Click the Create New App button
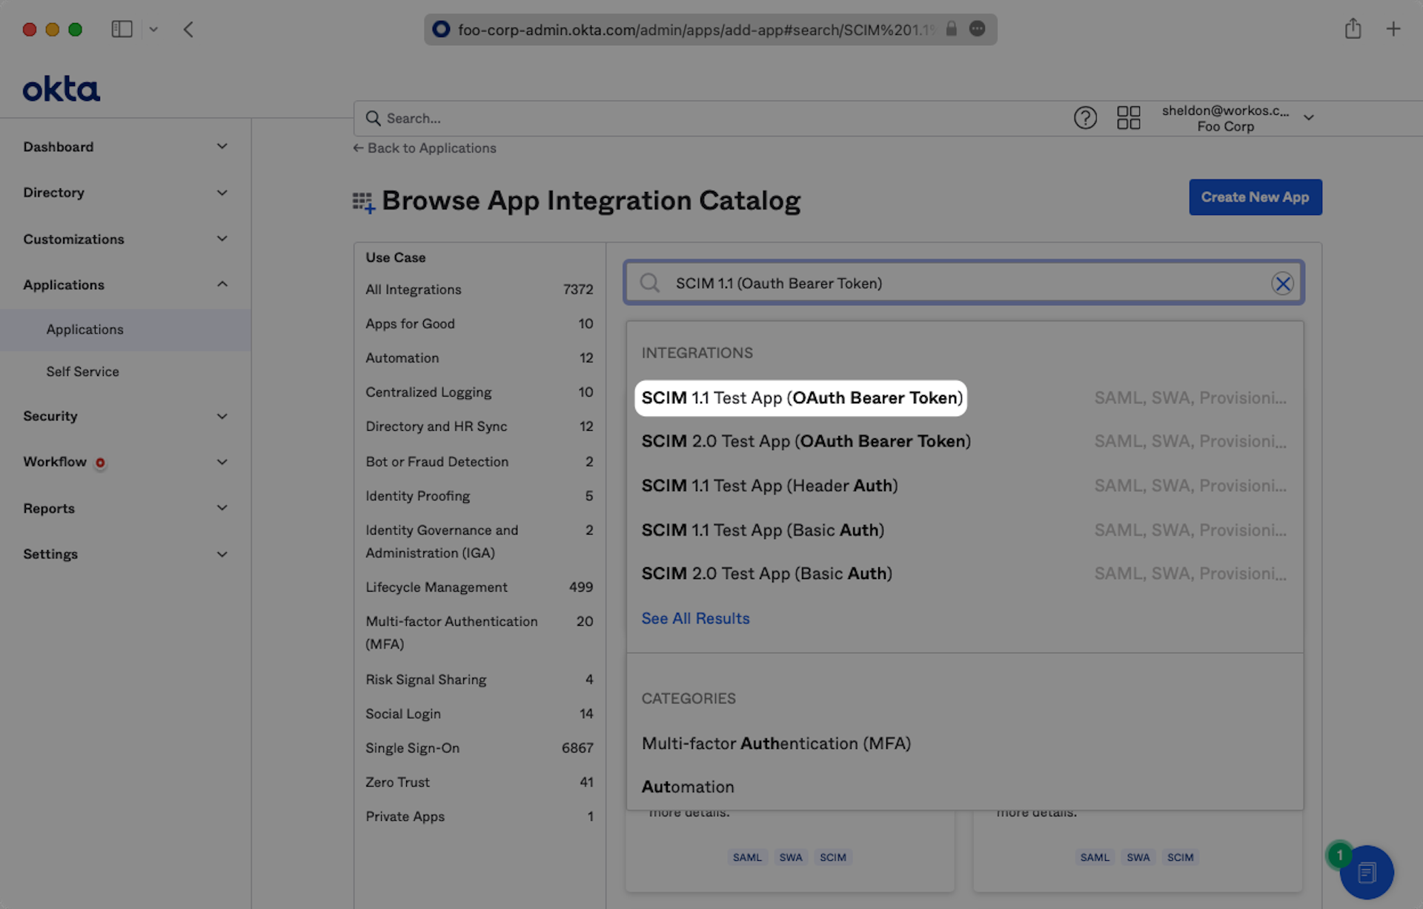Viewport: 1423px width, 909px height. pyautogui.click(x=1255, y=197)
